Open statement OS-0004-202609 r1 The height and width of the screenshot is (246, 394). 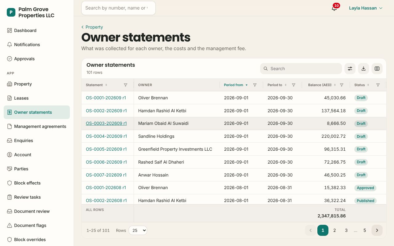[106, 136]
